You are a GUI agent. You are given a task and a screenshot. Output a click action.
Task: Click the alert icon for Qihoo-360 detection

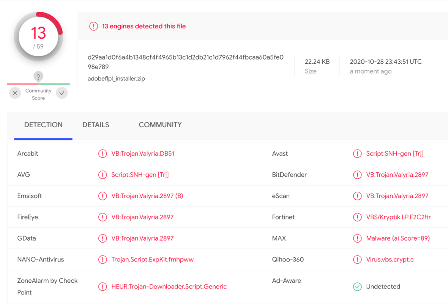click(x=357, y=259)
